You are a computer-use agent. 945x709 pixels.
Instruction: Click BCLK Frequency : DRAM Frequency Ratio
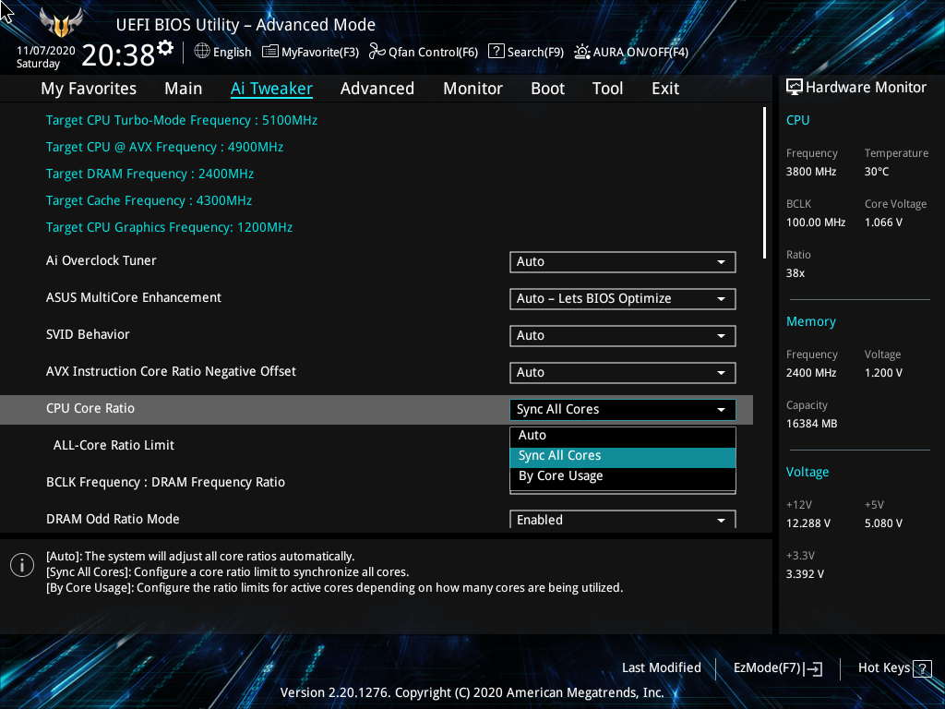[x=166, y=482]
